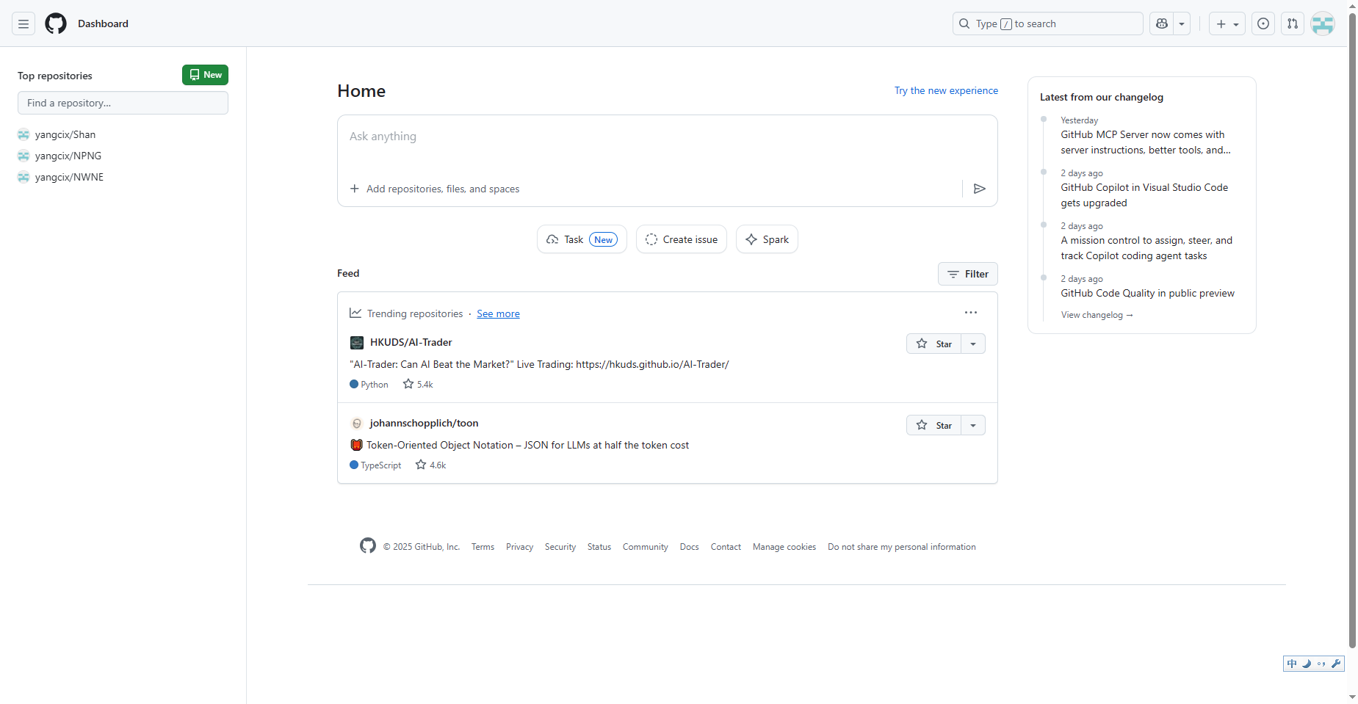Star the johannschopplich/toon repository
Image resolution: width=1358 pixels, height=704 pixels.
click(x=933, y=424)
